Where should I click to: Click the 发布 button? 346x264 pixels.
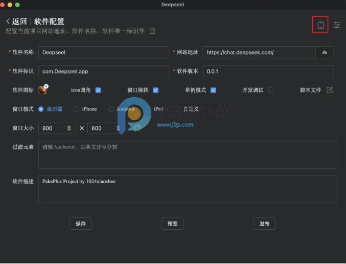(x=265, y=224)
